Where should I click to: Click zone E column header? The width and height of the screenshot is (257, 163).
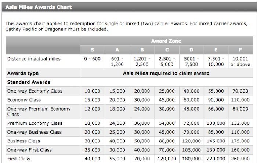click(216, 50)
